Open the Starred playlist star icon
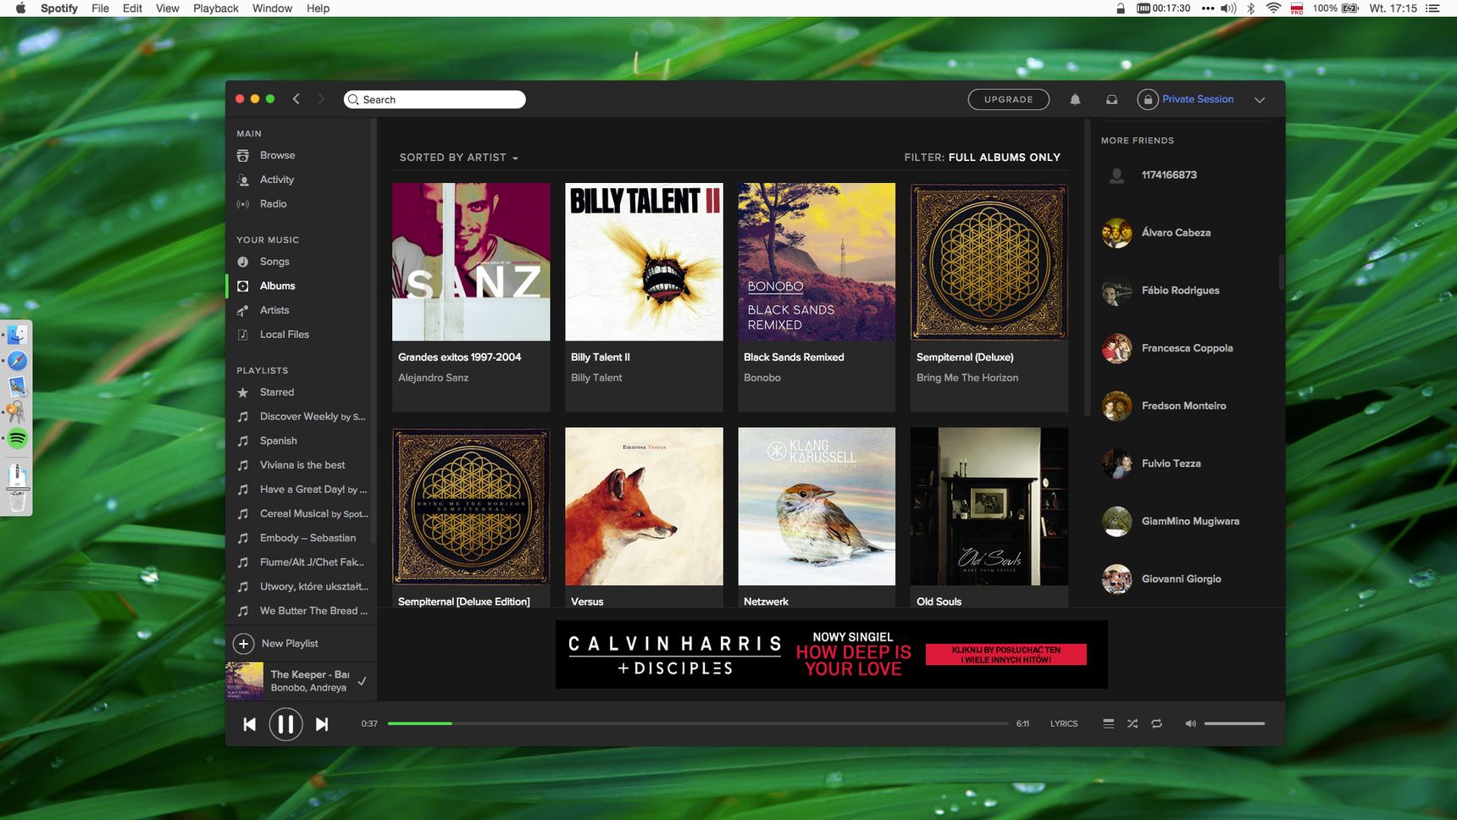Screen dimensions: 1457x820 (243, 392)
